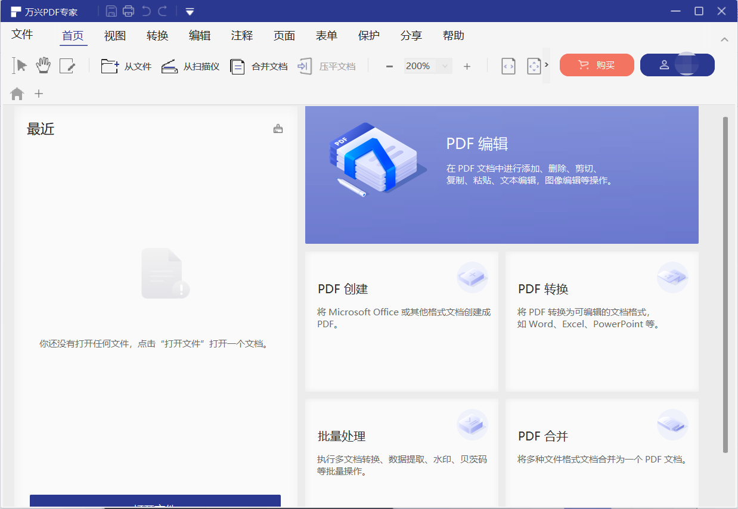Create PDF with 从文件 button

126,66
